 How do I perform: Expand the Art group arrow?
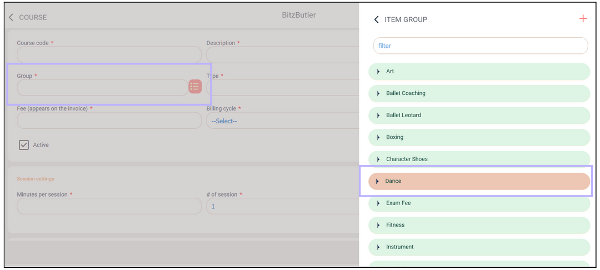click(378, 72)
